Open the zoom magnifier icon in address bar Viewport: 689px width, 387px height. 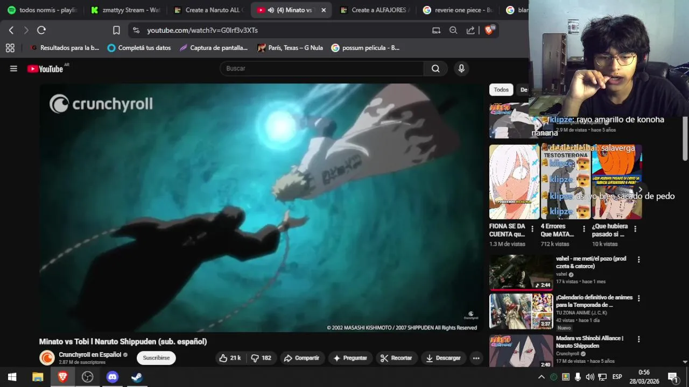[x=453, y=31]
